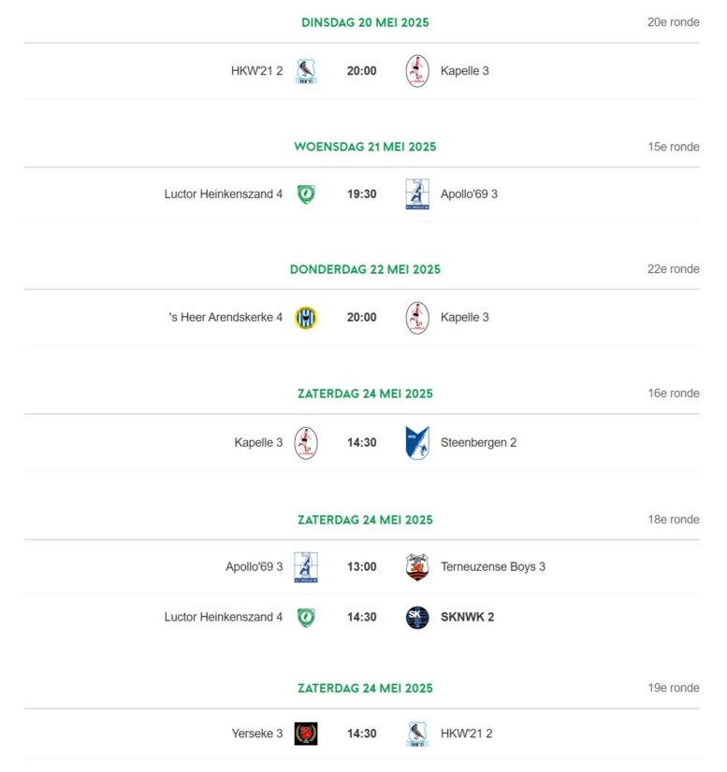Image resolution: width=727 pixels, height=772 pixels.
Task: Open the Terneuzense Boys 3 team link
Action: point(493,566)
